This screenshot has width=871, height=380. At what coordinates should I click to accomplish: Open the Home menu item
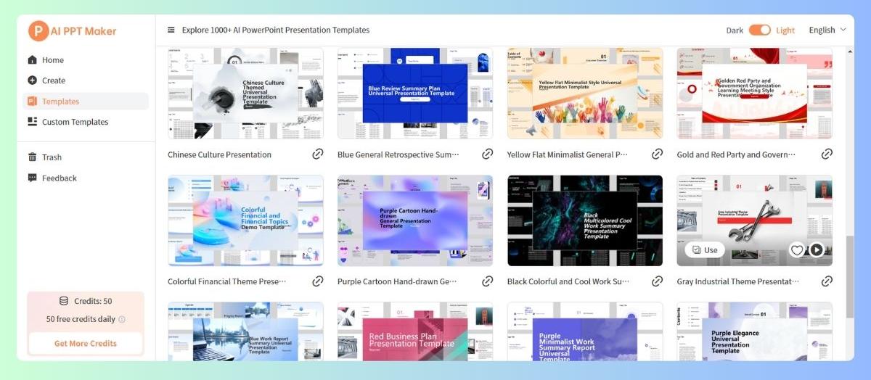52,60
